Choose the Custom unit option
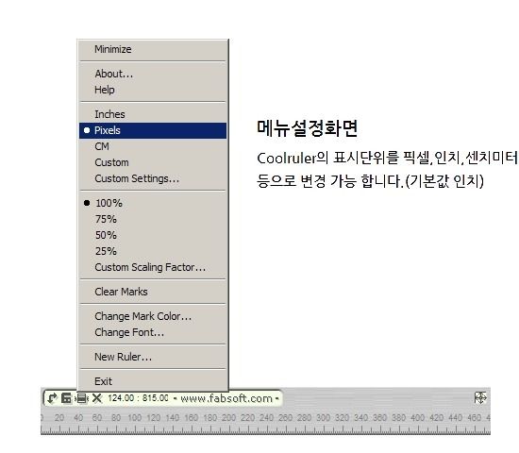 pyautogui.click(x=153, y=162)
